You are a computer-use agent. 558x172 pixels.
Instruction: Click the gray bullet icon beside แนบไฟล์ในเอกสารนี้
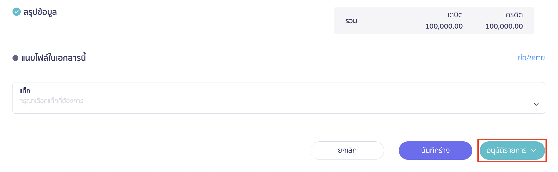coord(16,58)
